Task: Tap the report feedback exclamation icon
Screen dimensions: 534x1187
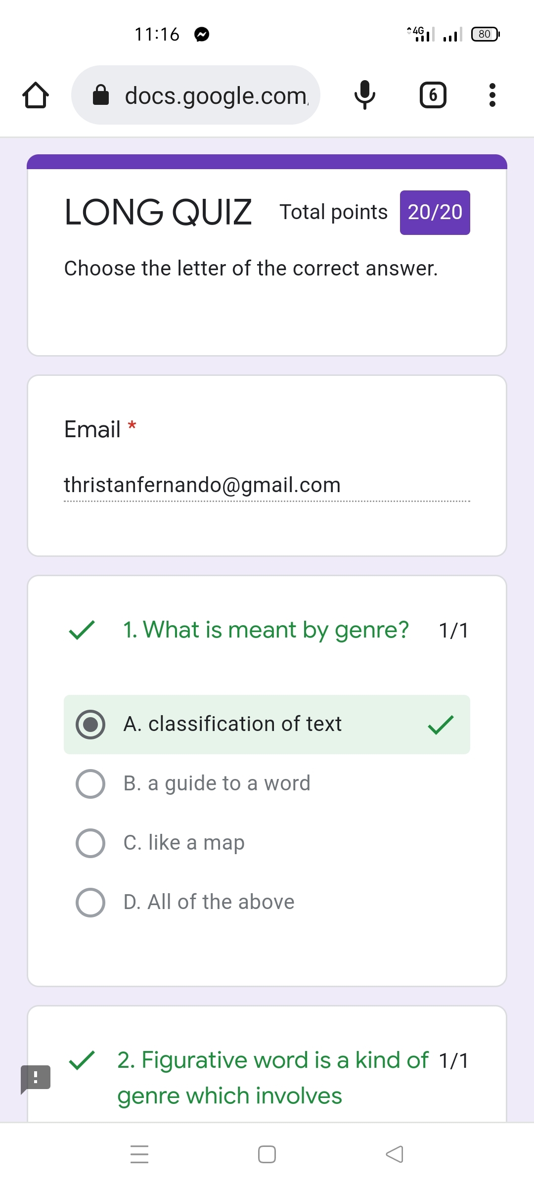Action: 36,1078
